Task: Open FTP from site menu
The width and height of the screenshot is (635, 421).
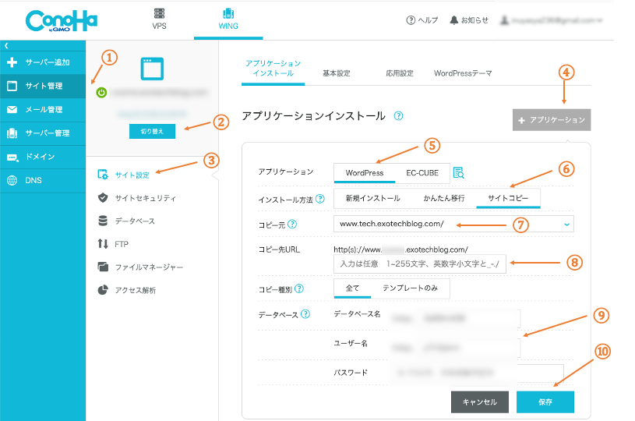Action: tap(113, 244)
